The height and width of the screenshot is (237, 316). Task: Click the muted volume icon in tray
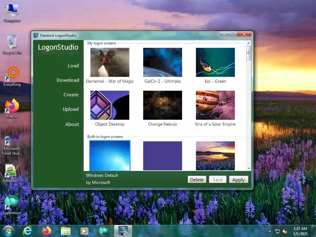coord(285,231)
